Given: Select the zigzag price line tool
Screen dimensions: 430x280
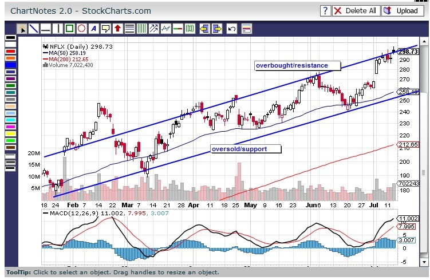Looking at the screenshot, I should click(165, 29).
